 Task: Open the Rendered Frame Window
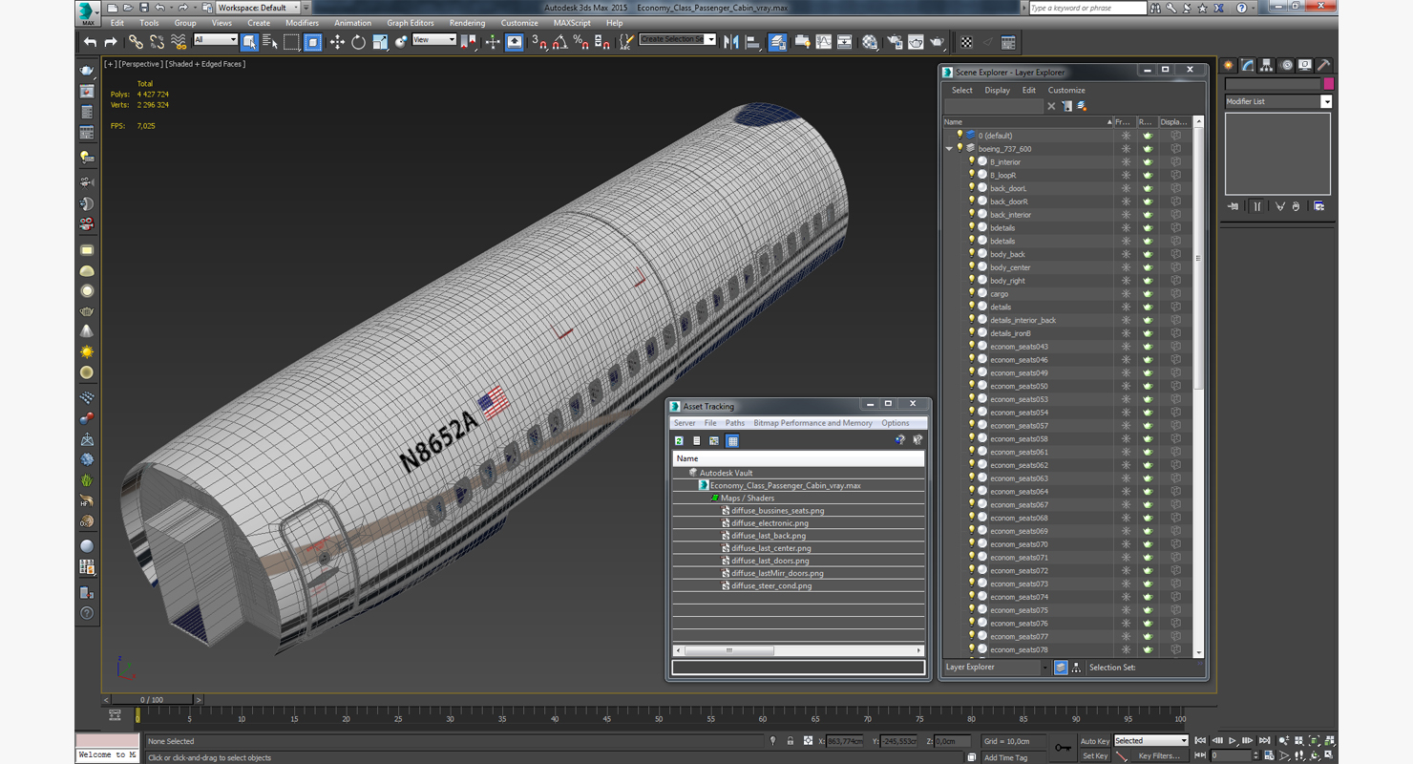pos(916,42)
